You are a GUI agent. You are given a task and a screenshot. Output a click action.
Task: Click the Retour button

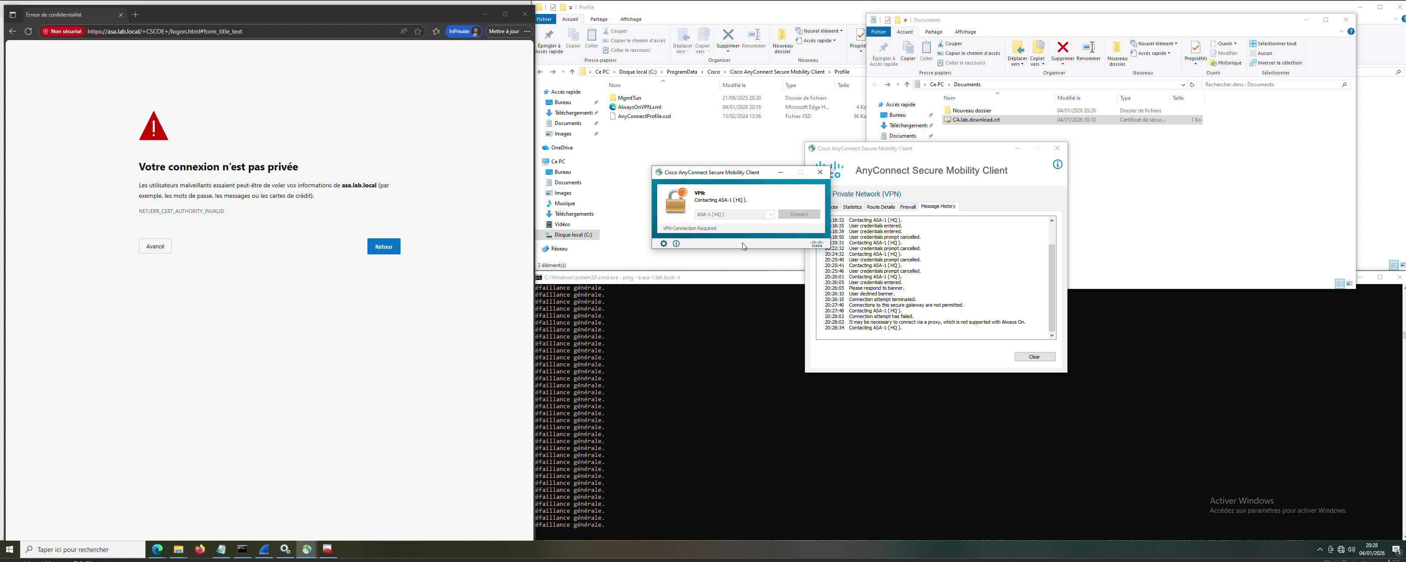tap(384, 247)
